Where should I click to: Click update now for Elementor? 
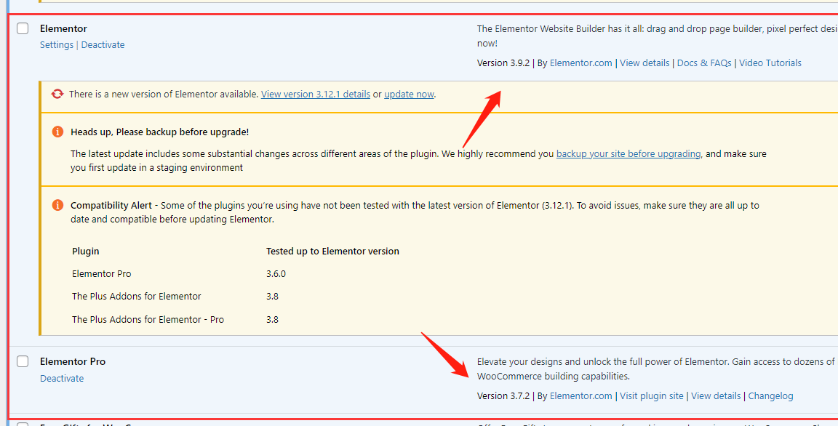[x=409, y=94]
